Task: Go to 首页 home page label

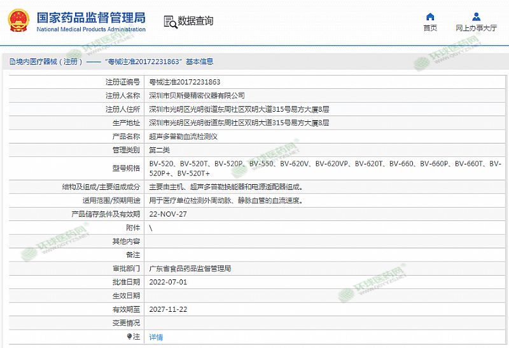Action: (x=431, y=28)
